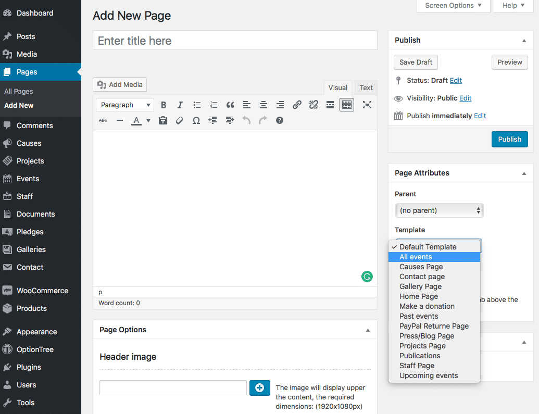
Task: Select the text color button
Action: pyautogui.click(x=136, y=120)
